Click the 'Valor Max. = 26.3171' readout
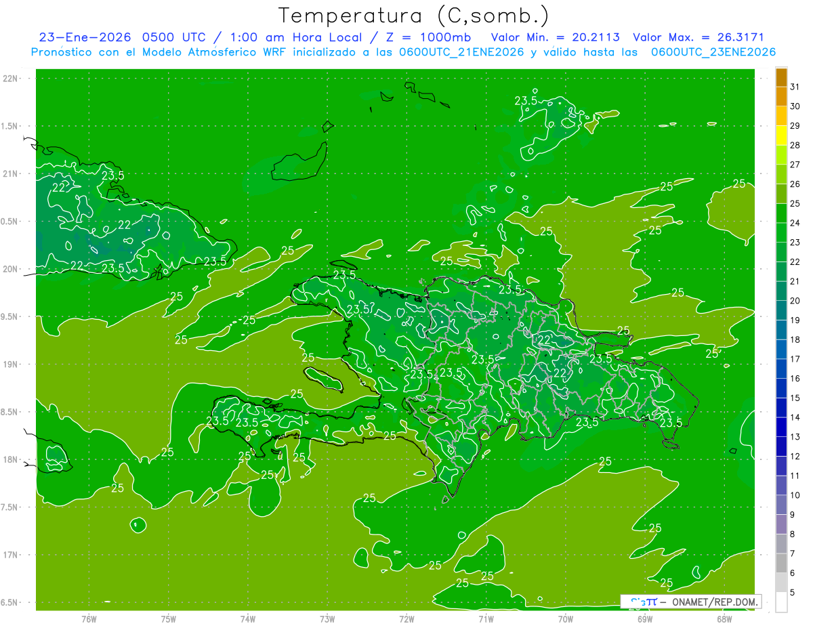813x628 pixels. (x=698, y=37)
